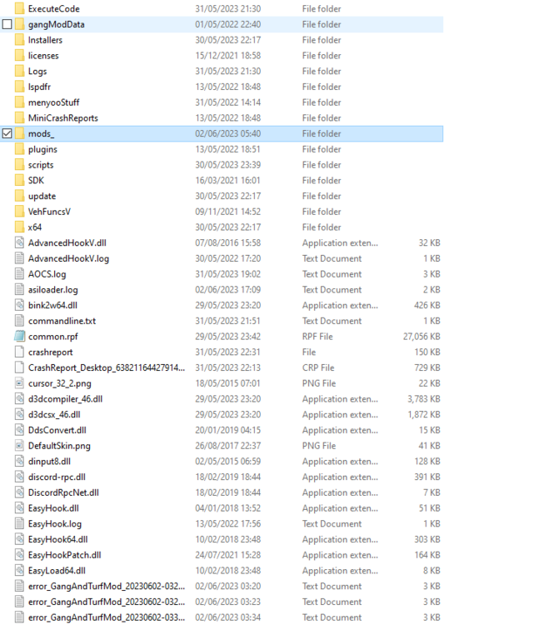Click the 02/06/2023 05:40 date of mods_
The image size is (554, 625).
pyautogui.click(x=228, y=133)
